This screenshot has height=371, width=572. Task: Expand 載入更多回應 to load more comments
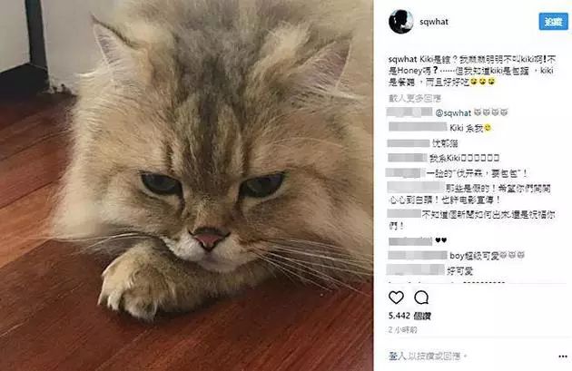[x=414, y=98]
